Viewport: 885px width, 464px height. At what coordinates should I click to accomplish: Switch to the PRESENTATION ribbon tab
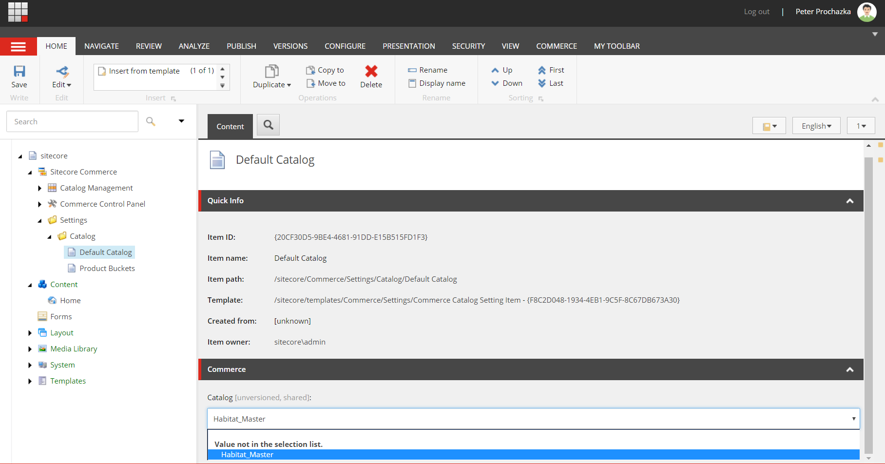(x=409, y=46)
